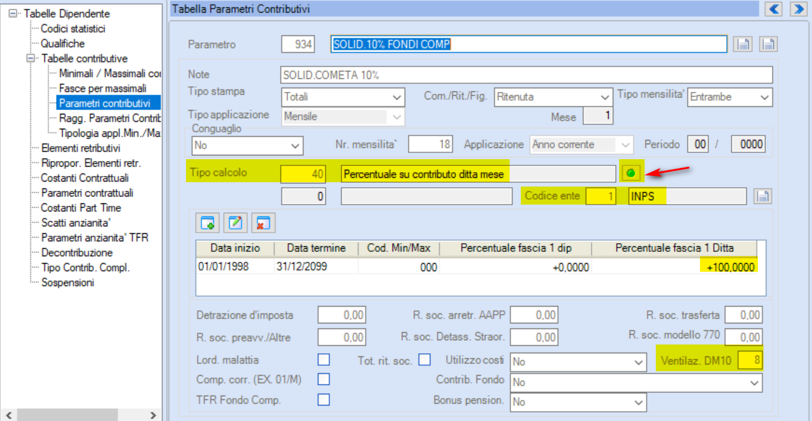
Task: Go to previous record with left arrow
Action: point(774,9)
